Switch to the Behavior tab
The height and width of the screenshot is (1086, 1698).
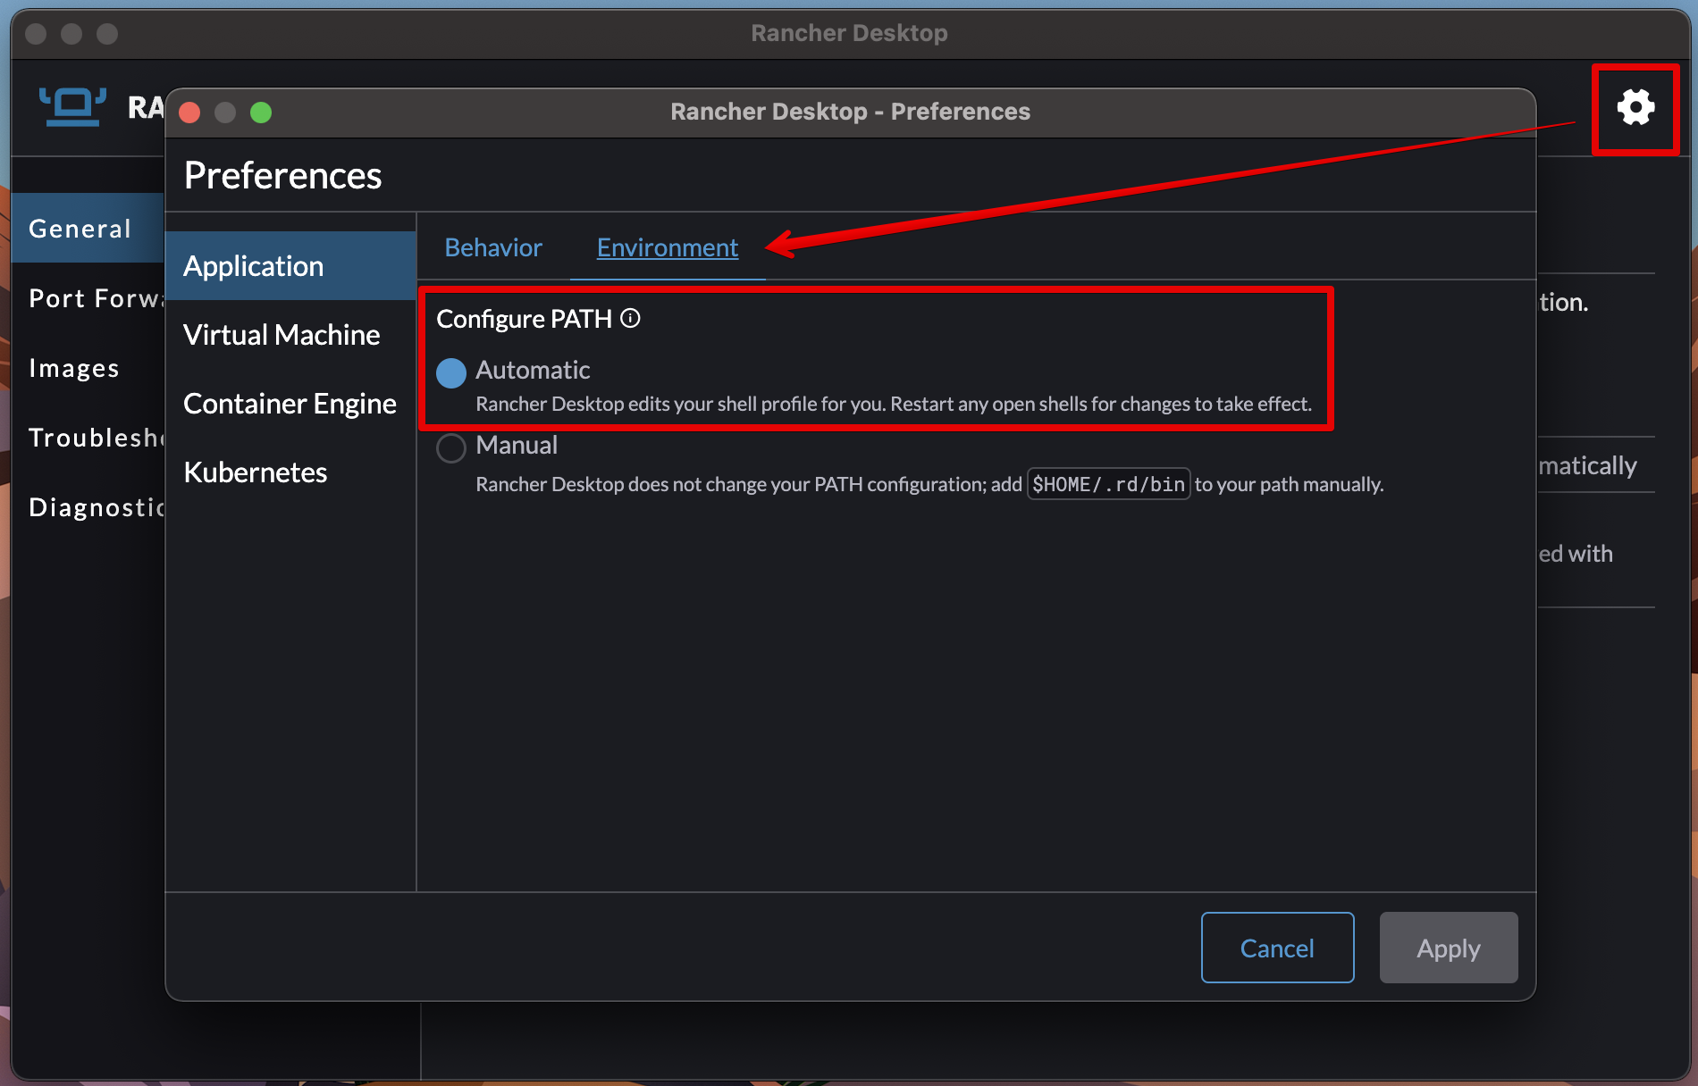[x=493, y=247]
